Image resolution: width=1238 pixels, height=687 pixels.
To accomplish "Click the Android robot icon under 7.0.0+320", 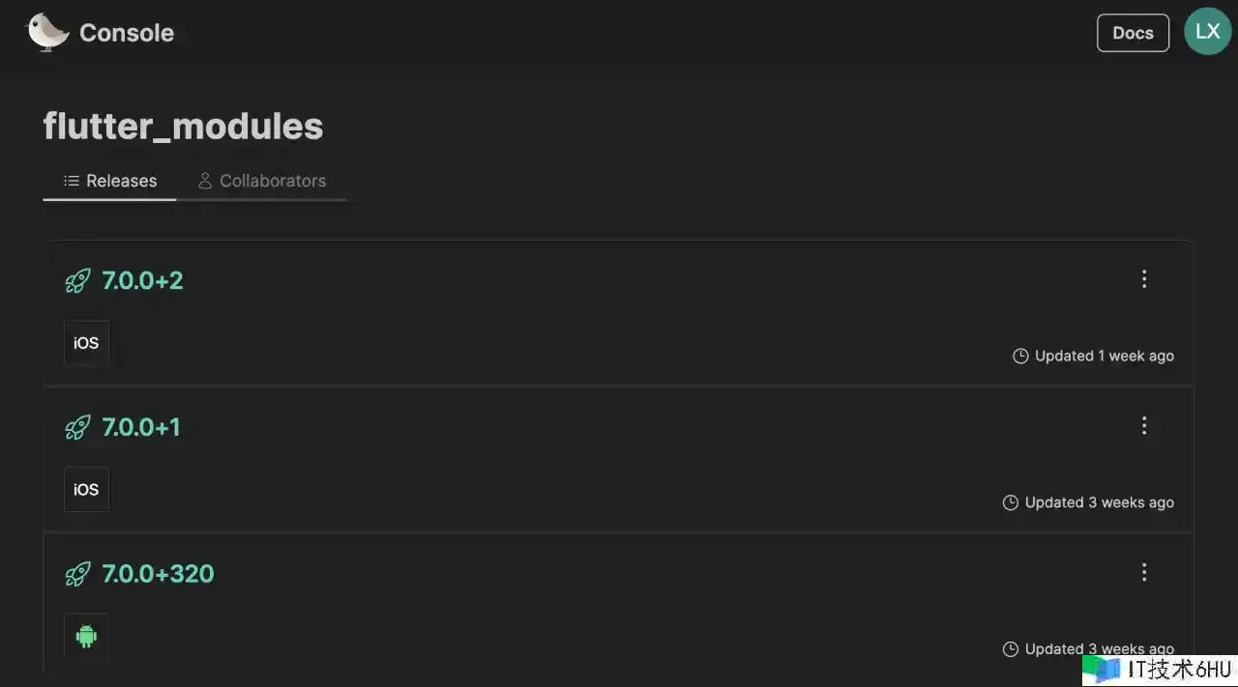I will pos(86,636).
